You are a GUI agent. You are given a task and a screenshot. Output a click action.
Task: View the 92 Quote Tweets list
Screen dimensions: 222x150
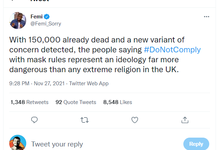pos(76,102)
